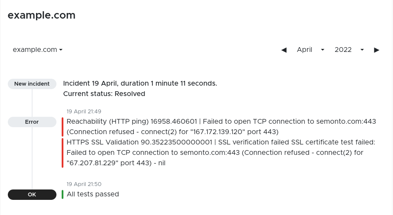Go to the next month arrow
This screenshot has width=393, height=215.
coord(376,50)
